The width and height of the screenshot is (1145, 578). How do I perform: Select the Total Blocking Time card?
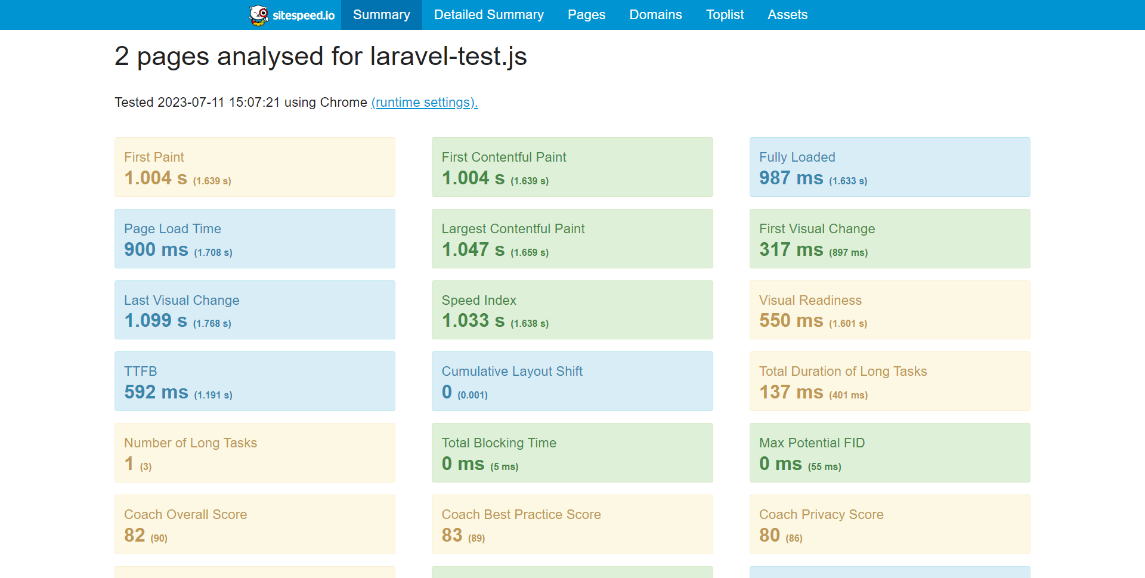click(572, 453)
